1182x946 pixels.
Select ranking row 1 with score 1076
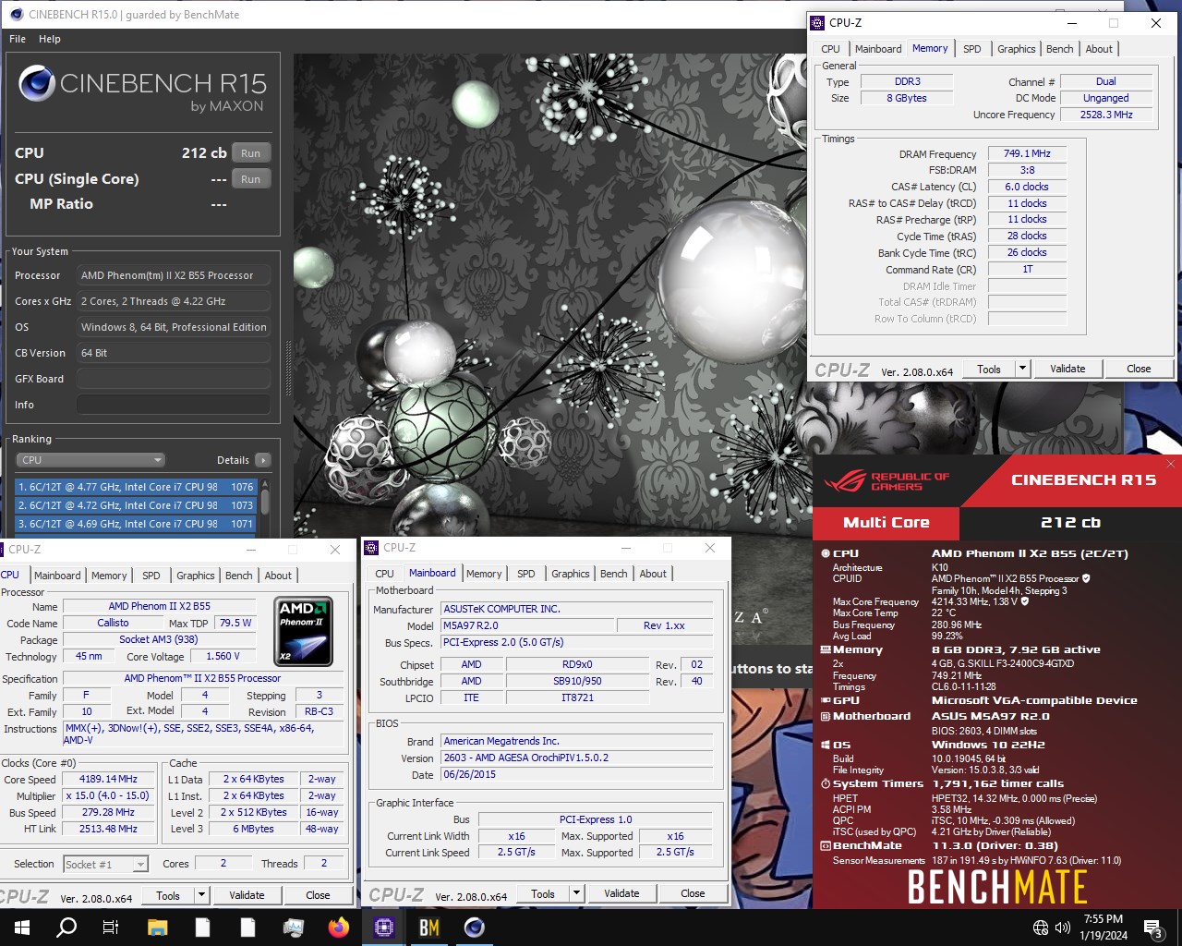137,487
